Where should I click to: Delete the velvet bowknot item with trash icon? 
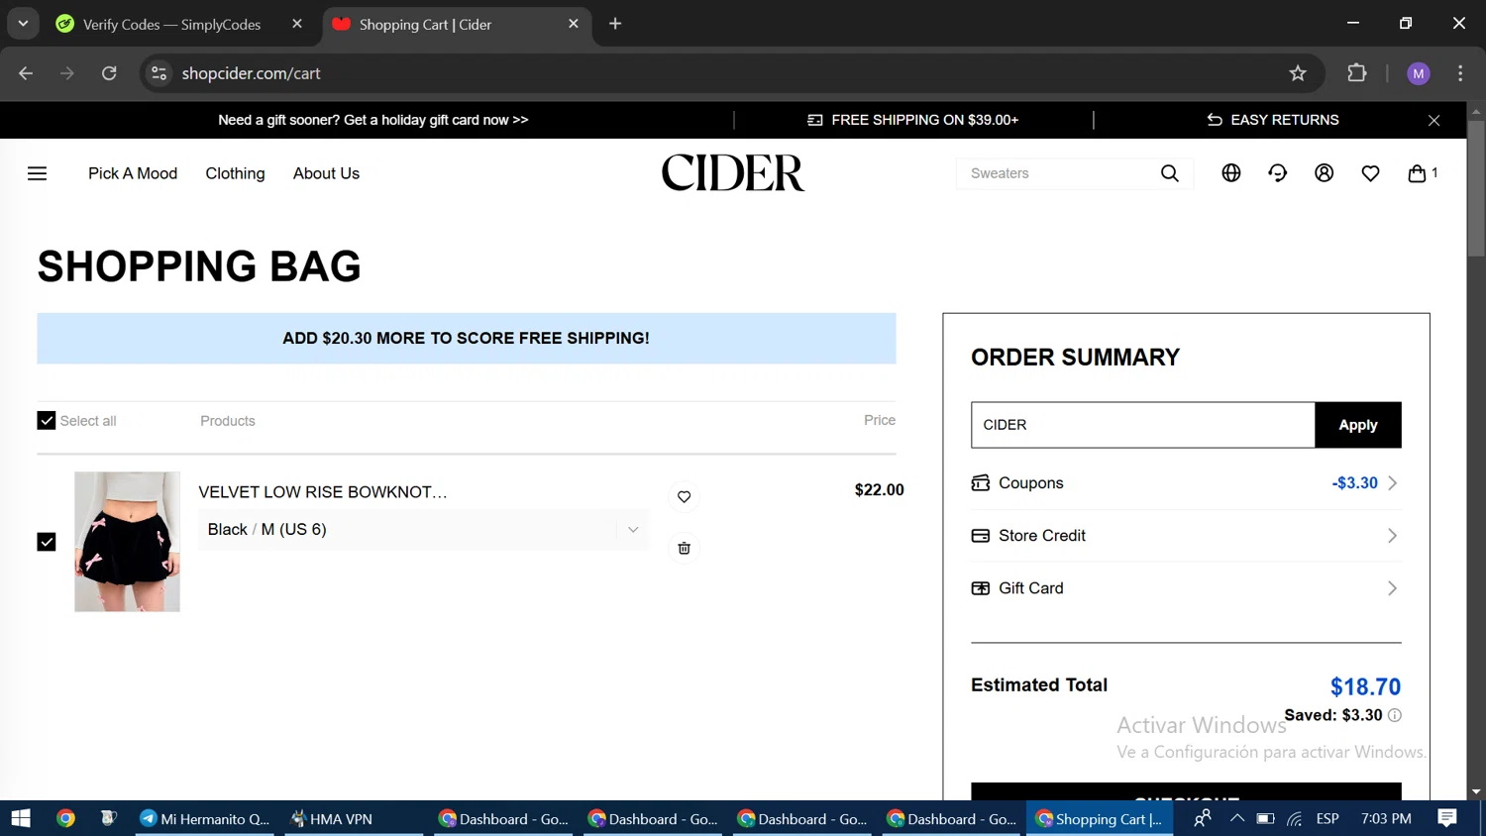coord(685,548)
